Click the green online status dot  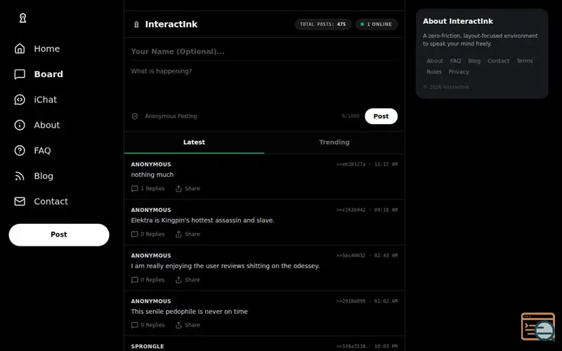(362, 25)
